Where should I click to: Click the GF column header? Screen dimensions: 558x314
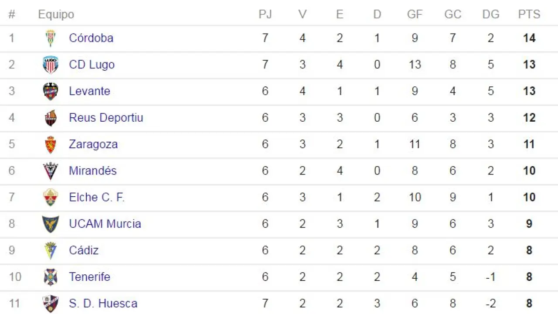415,14
